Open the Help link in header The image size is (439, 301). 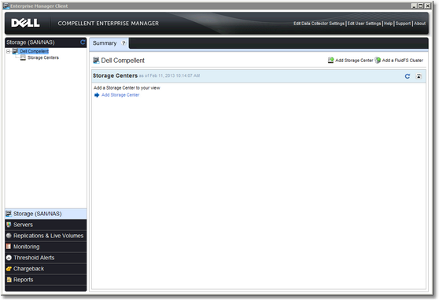point(389,24)
